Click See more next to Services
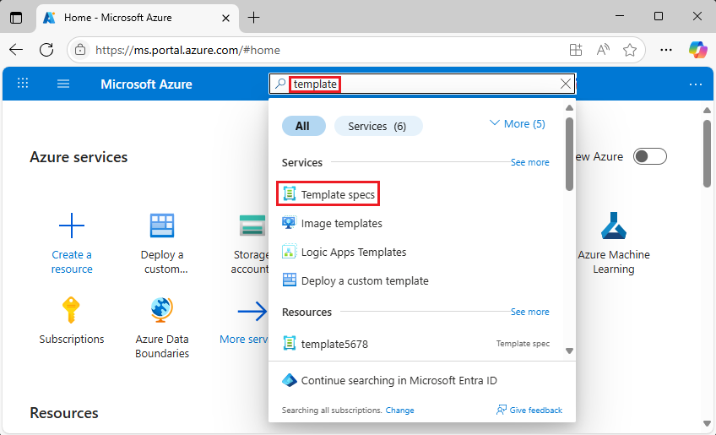 pyautogui.click(x=529, y=162)
